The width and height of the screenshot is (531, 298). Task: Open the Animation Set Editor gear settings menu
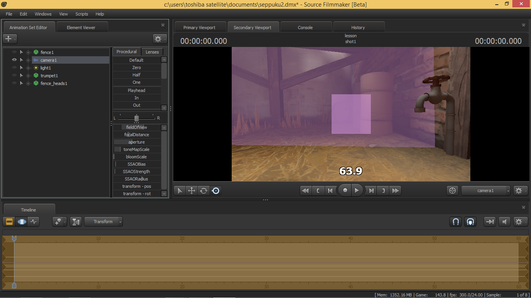click(x=160, y=39)
